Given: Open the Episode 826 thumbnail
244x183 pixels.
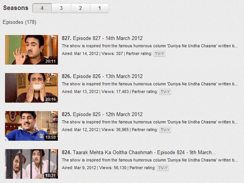Looking at the screenshot, I should (31, 88).
